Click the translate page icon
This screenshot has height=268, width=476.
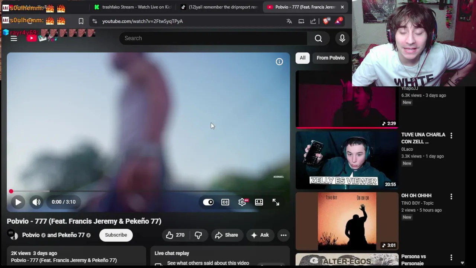pyautogui.click(x=289, y=21)
